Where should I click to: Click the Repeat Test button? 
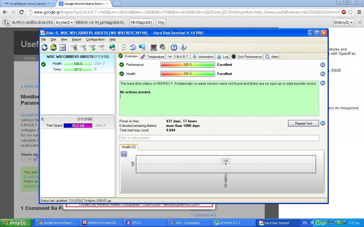click(304, 123)
